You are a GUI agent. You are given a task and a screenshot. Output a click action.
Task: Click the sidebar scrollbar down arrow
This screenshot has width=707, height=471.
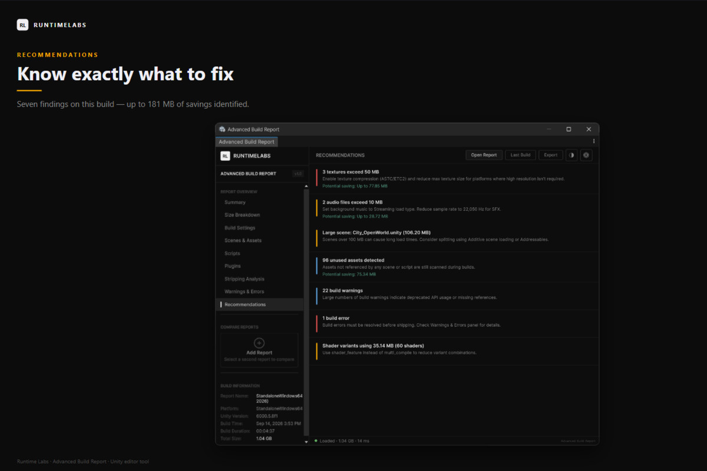point(306,441)
